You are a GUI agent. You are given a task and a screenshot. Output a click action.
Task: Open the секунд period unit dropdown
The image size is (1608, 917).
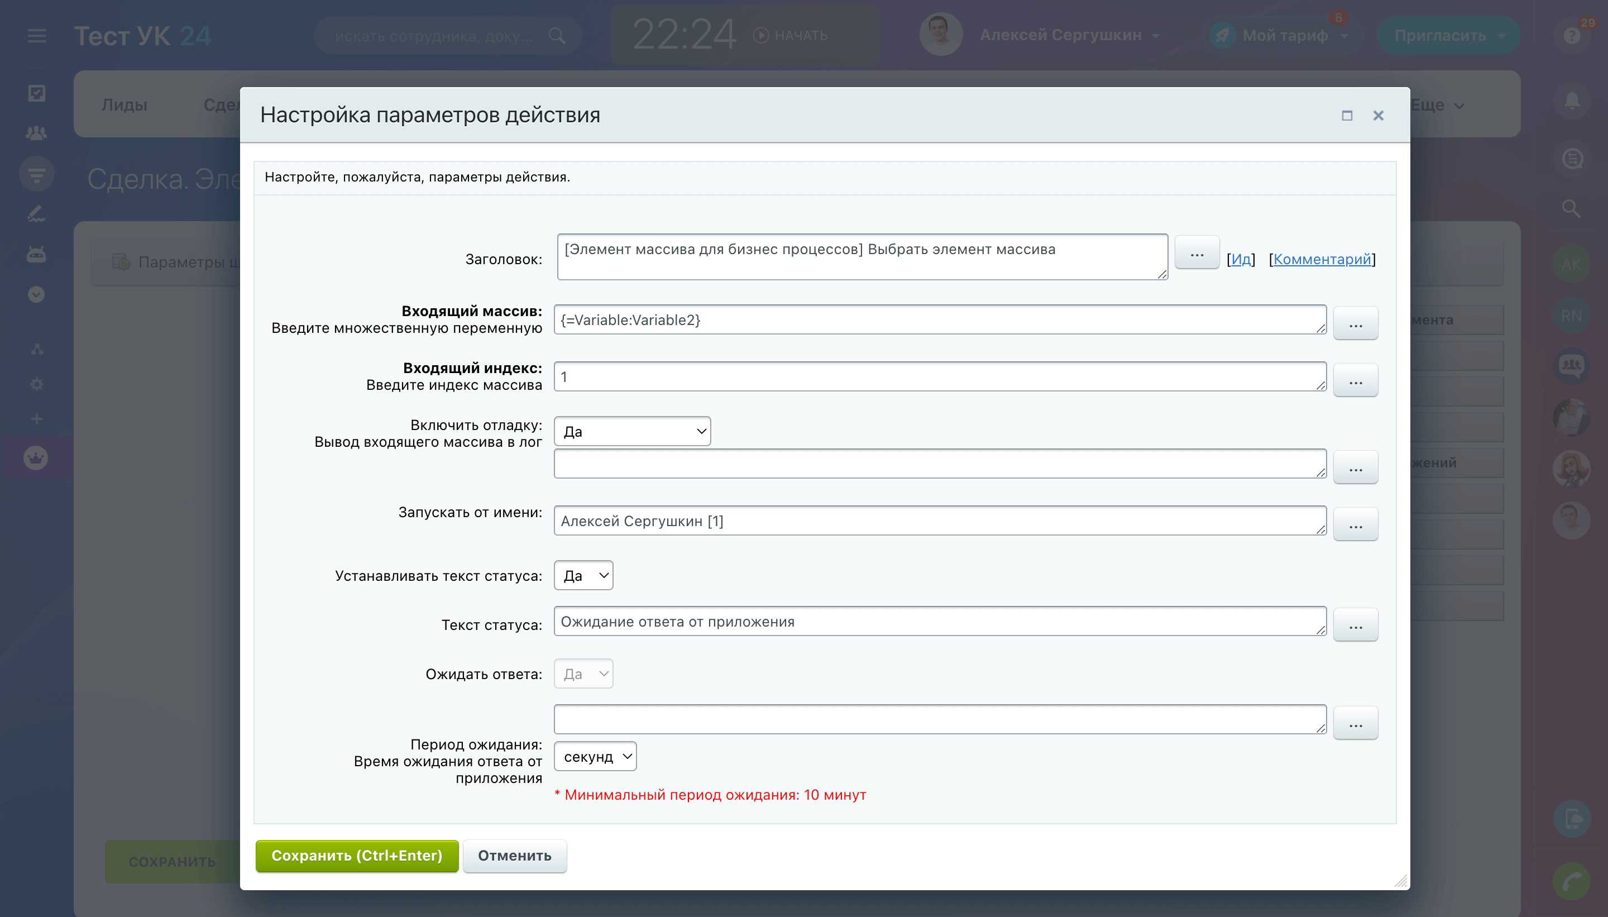coord(595,756)
